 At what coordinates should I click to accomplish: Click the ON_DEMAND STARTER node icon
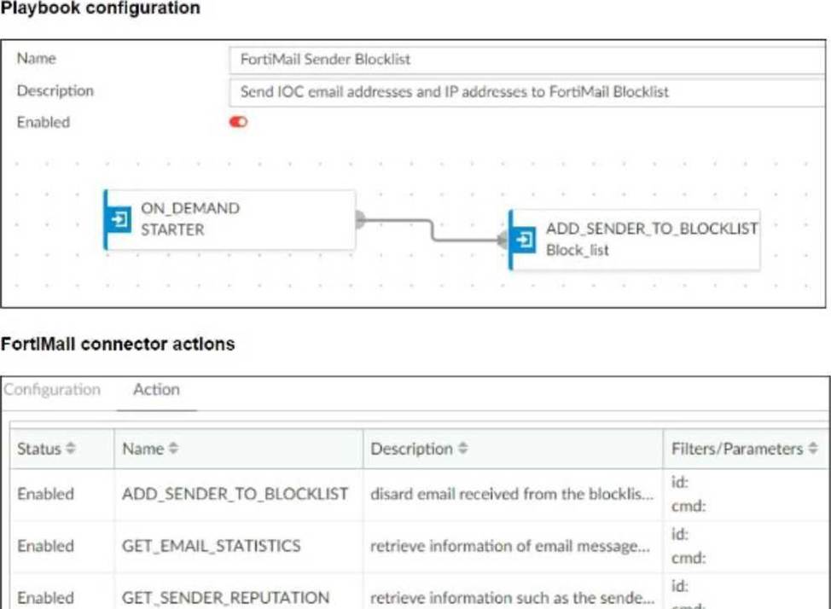point(119,220)
